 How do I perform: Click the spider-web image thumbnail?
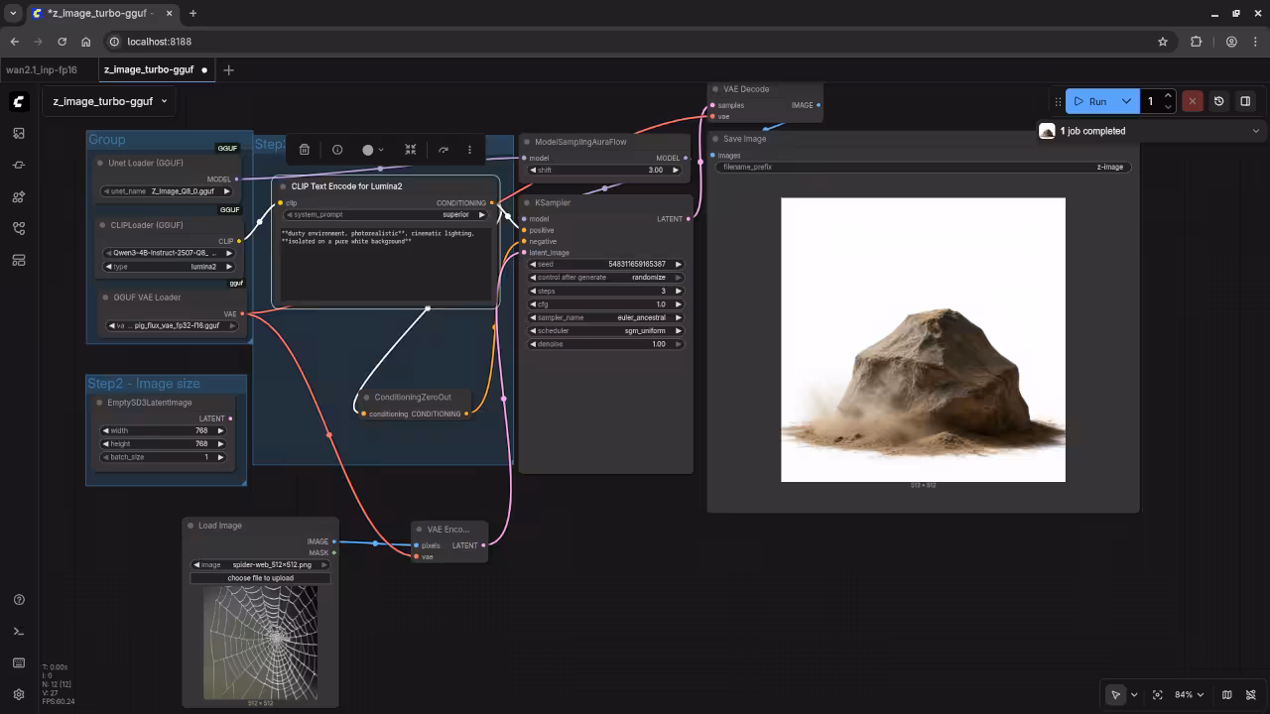260,643
